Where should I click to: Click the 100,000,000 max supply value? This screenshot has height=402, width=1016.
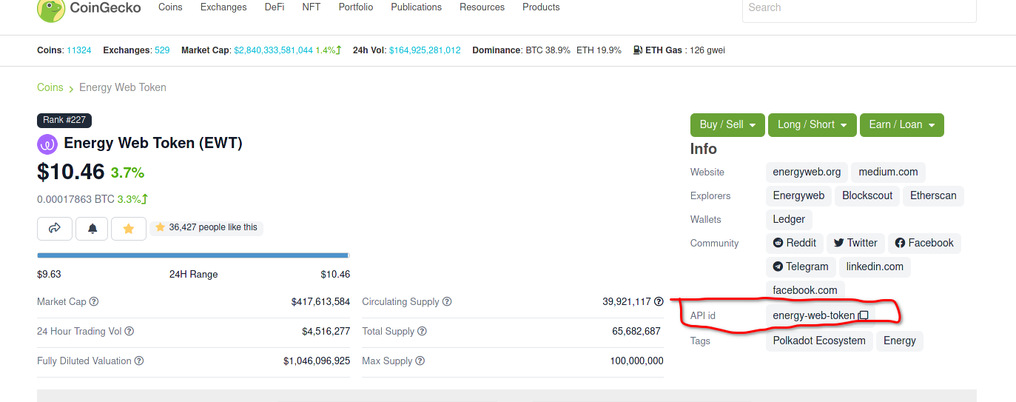tap(636, 361)
